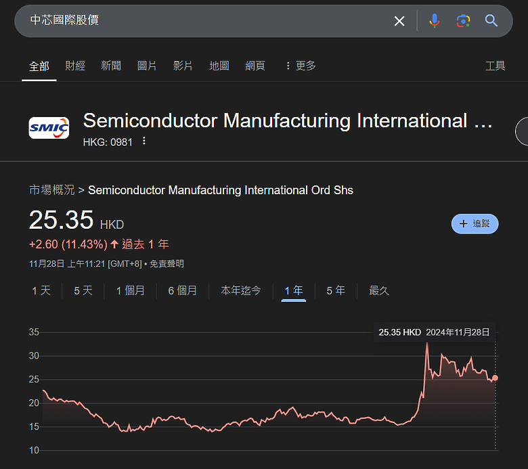The height and width of the screenshot is (469, 528).
Task: Select the 1 個月 chart range
Action: [131, 290]
